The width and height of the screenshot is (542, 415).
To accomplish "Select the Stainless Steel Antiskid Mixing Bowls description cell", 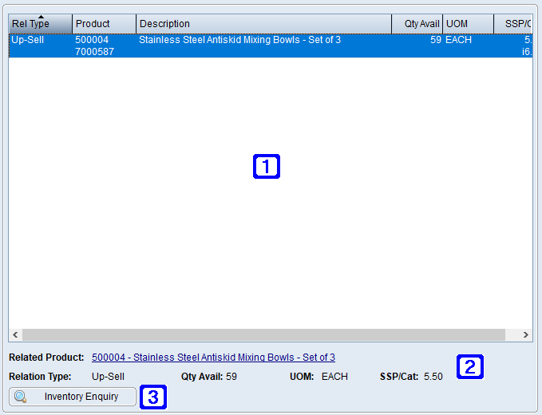I will pyautogui.click(x=240, y=40).
